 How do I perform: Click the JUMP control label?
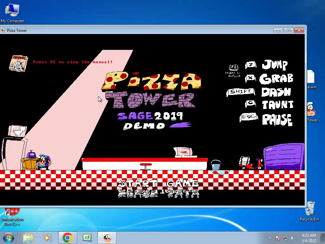coord(275,64)
